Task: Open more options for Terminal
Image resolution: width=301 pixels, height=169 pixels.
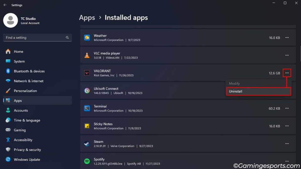Action: click(287, 108)
